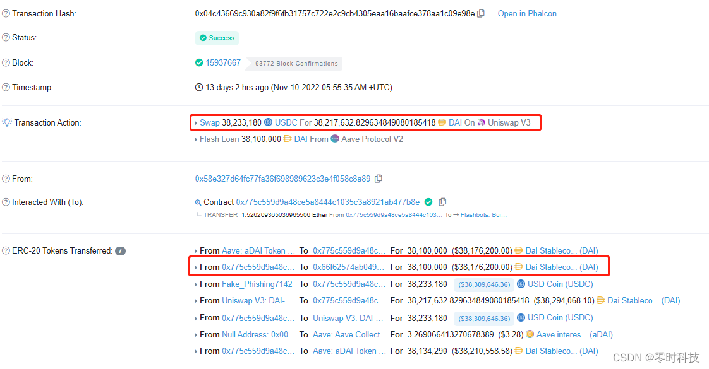Screen dimensions: 709x369
Task: Open Uniswap V3 link in swap action
Action: pyautogui.click(x=509, y=123)
